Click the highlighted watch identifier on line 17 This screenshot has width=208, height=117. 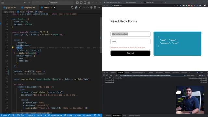point(19,48)
